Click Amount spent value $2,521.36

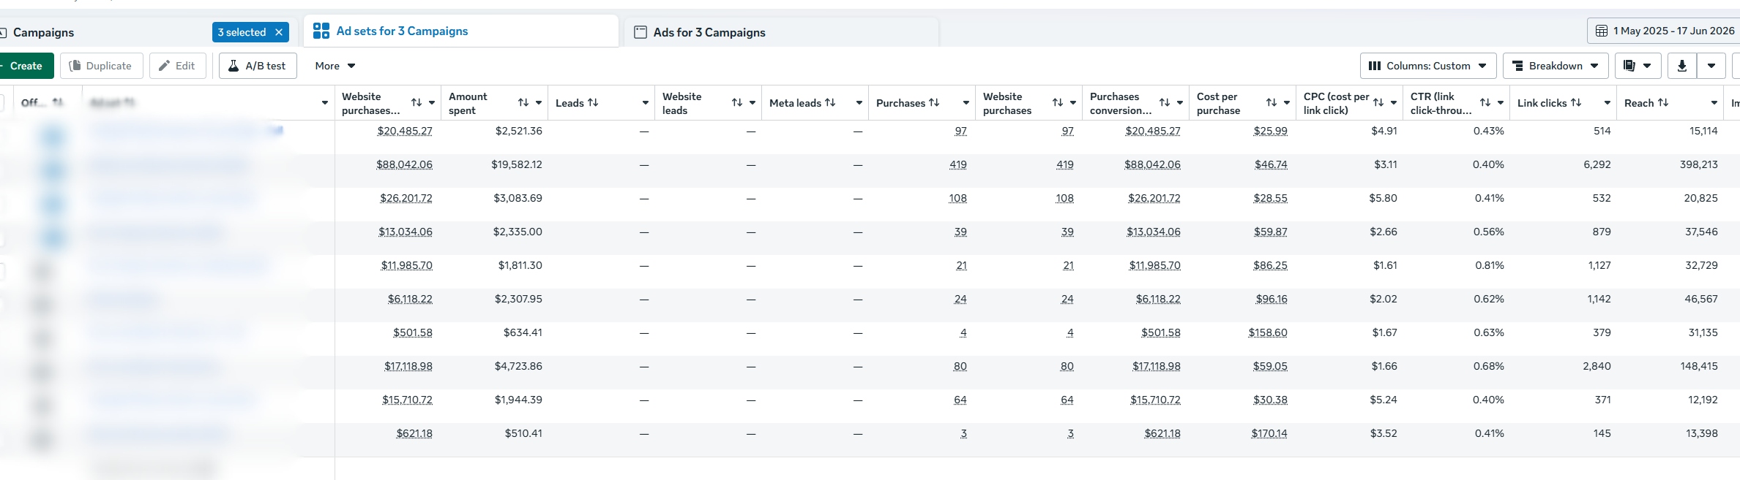coord(519,131)
